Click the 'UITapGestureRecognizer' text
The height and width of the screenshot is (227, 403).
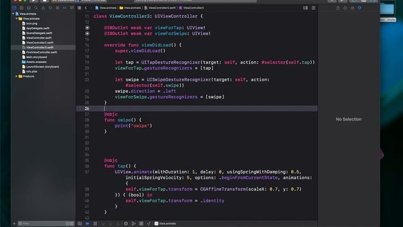[x=171, y=62]
